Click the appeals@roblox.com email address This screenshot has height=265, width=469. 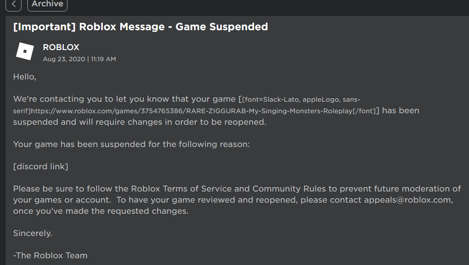pos(408,200)
